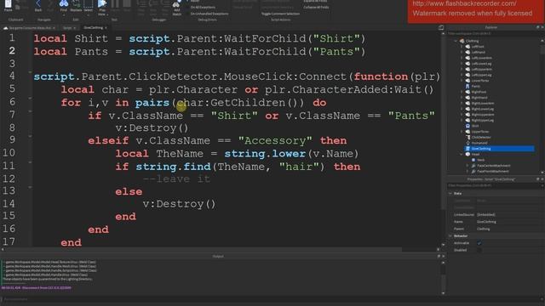
Task: Click Collapse All Folds button
Action: (316, 8)
